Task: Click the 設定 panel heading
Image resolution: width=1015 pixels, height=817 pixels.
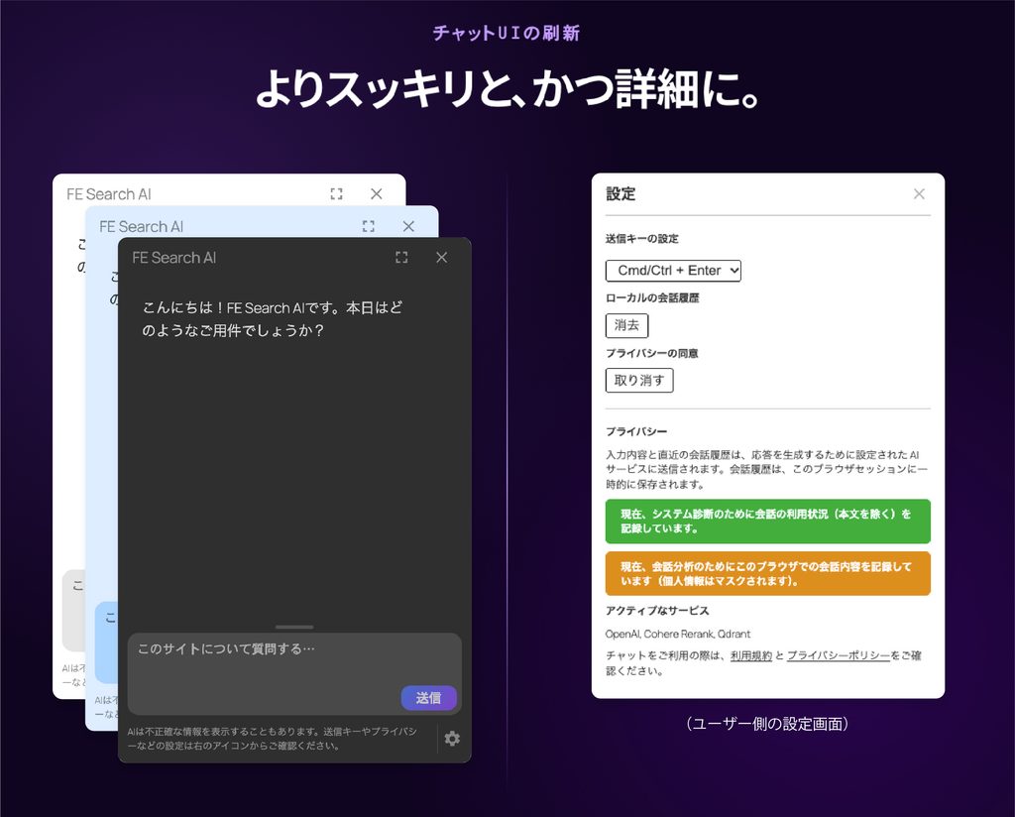Action: click(620, 193)
